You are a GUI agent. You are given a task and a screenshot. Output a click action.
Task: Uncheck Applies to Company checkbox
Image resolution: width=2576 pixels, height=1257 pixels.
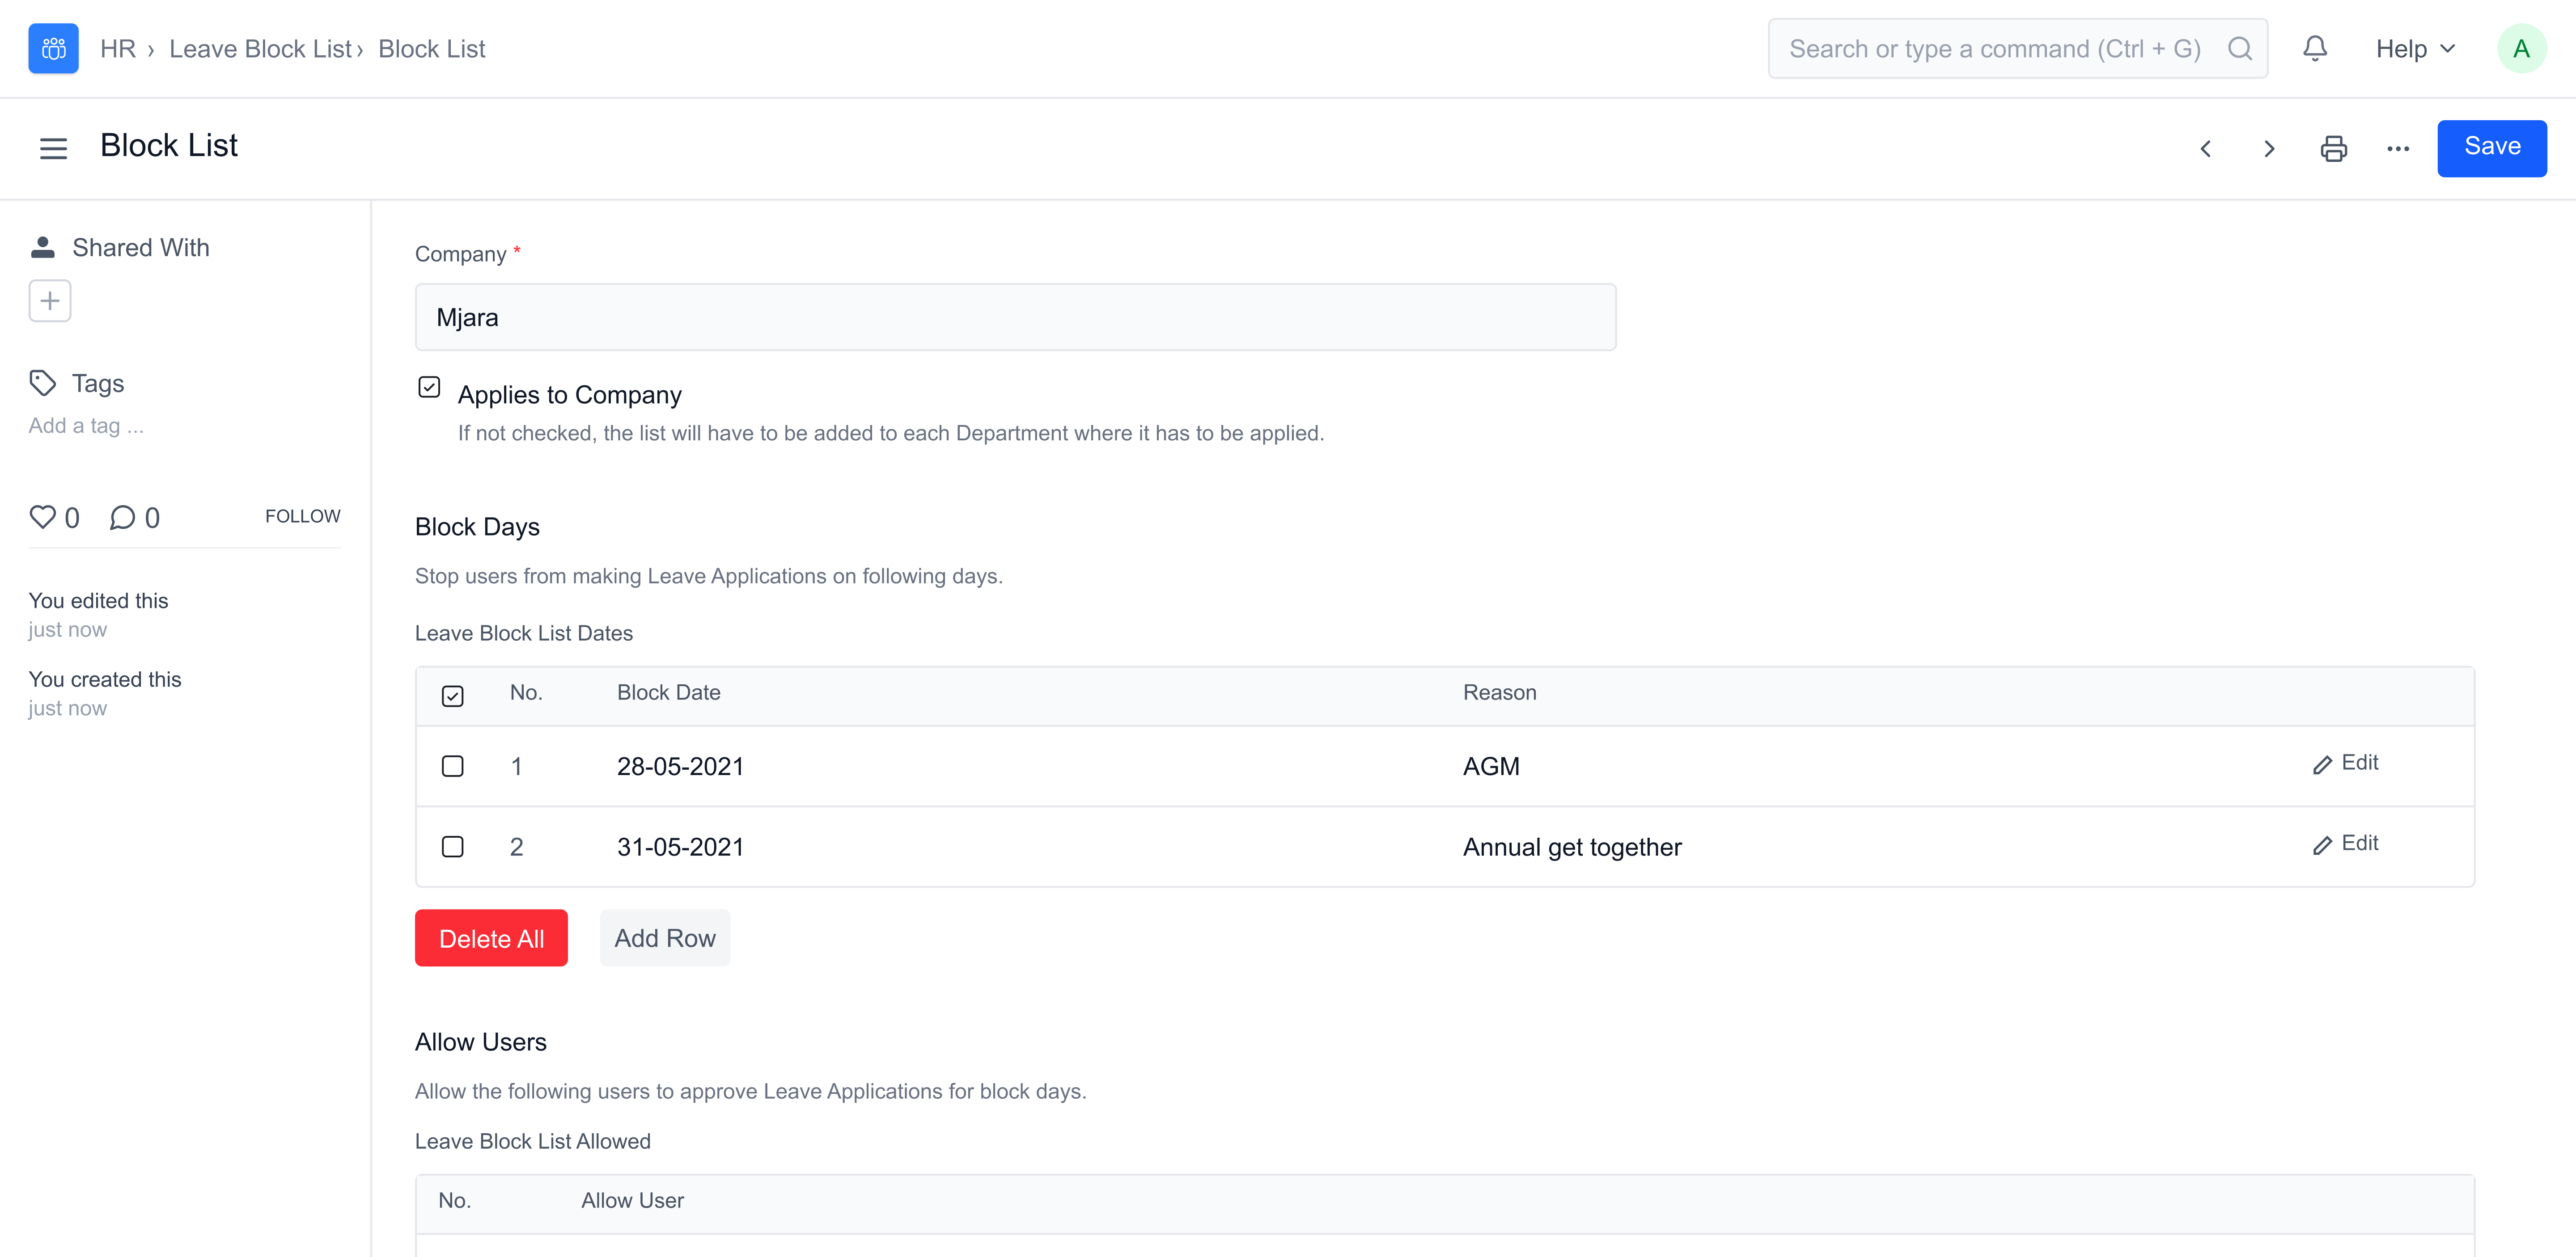tap(429, 387)
